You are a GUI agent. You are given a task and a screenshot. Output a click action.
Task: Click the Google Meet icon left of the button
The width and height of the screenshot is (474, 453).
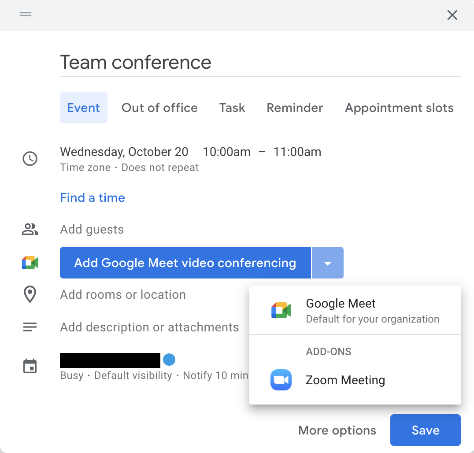(x=30, y=263)
